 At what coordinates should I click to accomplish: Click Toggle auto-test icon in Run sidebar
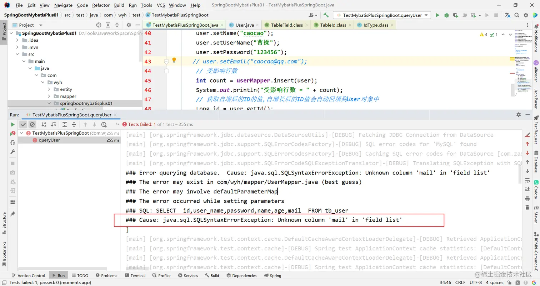(13, 142)
